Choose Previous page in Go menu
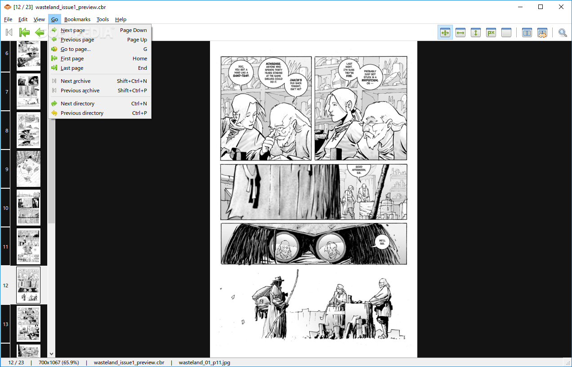This screenshot has height=367, width=572. (x=100, y=40)
